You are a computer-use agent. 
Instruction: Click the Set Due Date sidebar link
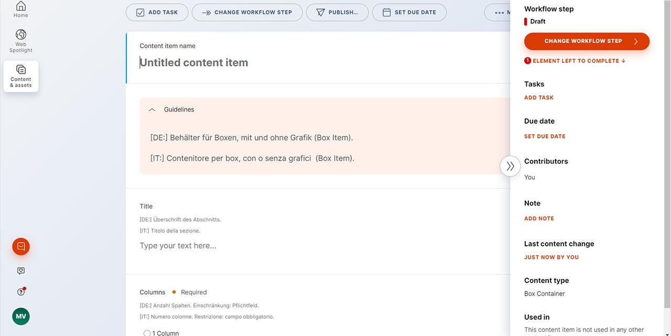tap(545, 136)
